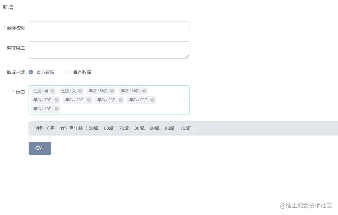Remove the 年龄 / 00后 tag
The width and height of the screenshot is (338, 215).
[x=152, y=100]
